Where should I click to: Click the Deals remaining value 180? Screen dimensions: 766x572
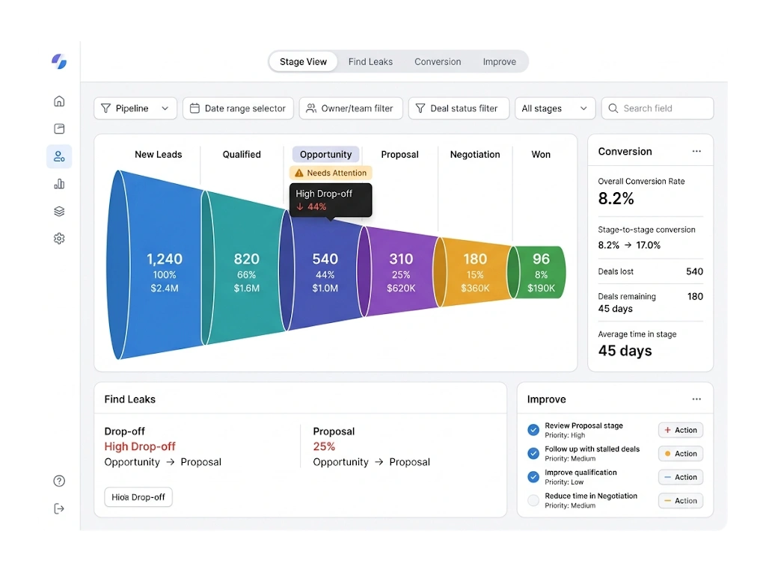click(x=695, y=297)
